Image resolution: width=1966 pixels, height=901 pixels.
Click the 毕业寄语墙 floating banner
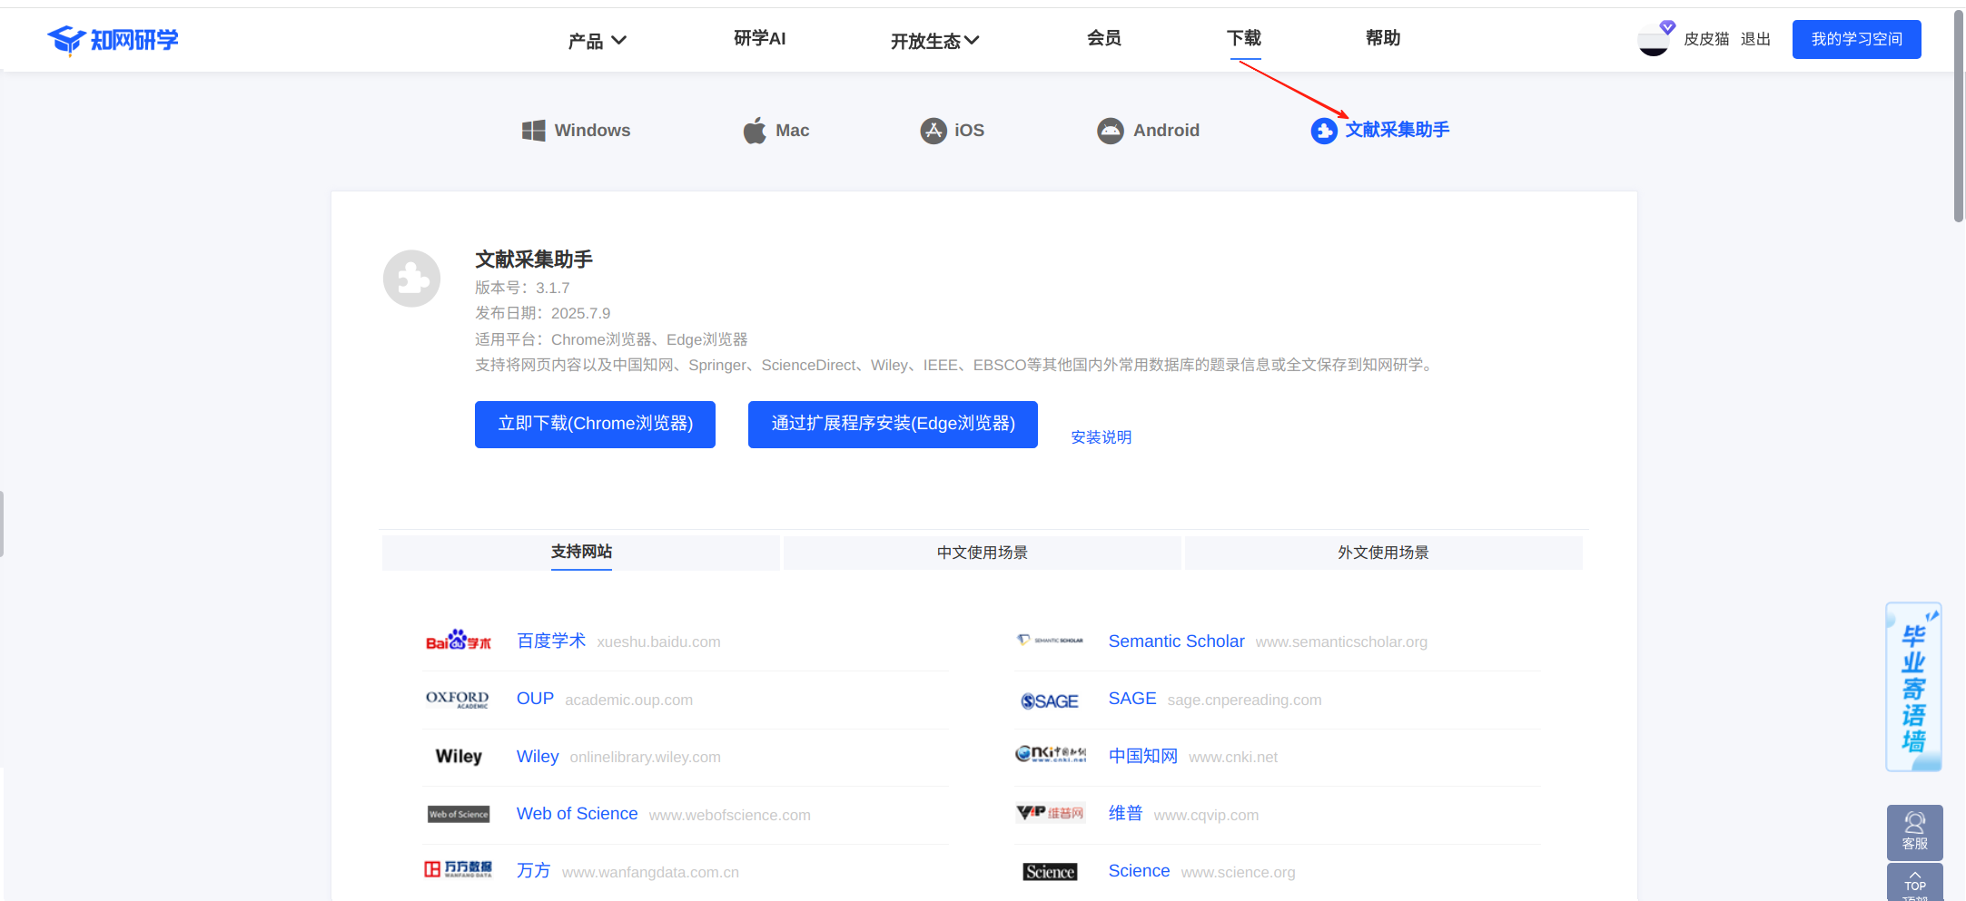(1913, 688)
